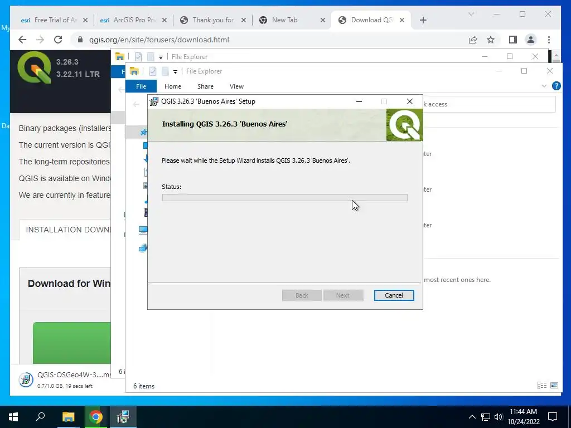Click the folder icon in back File Explorer title bar
Viewport: 571px width, 428px height.
(x=120, y=56)
